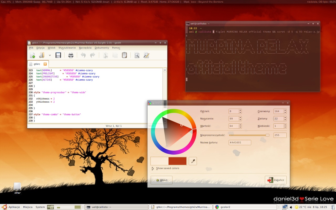Select the gtkrc document tab

38,64
